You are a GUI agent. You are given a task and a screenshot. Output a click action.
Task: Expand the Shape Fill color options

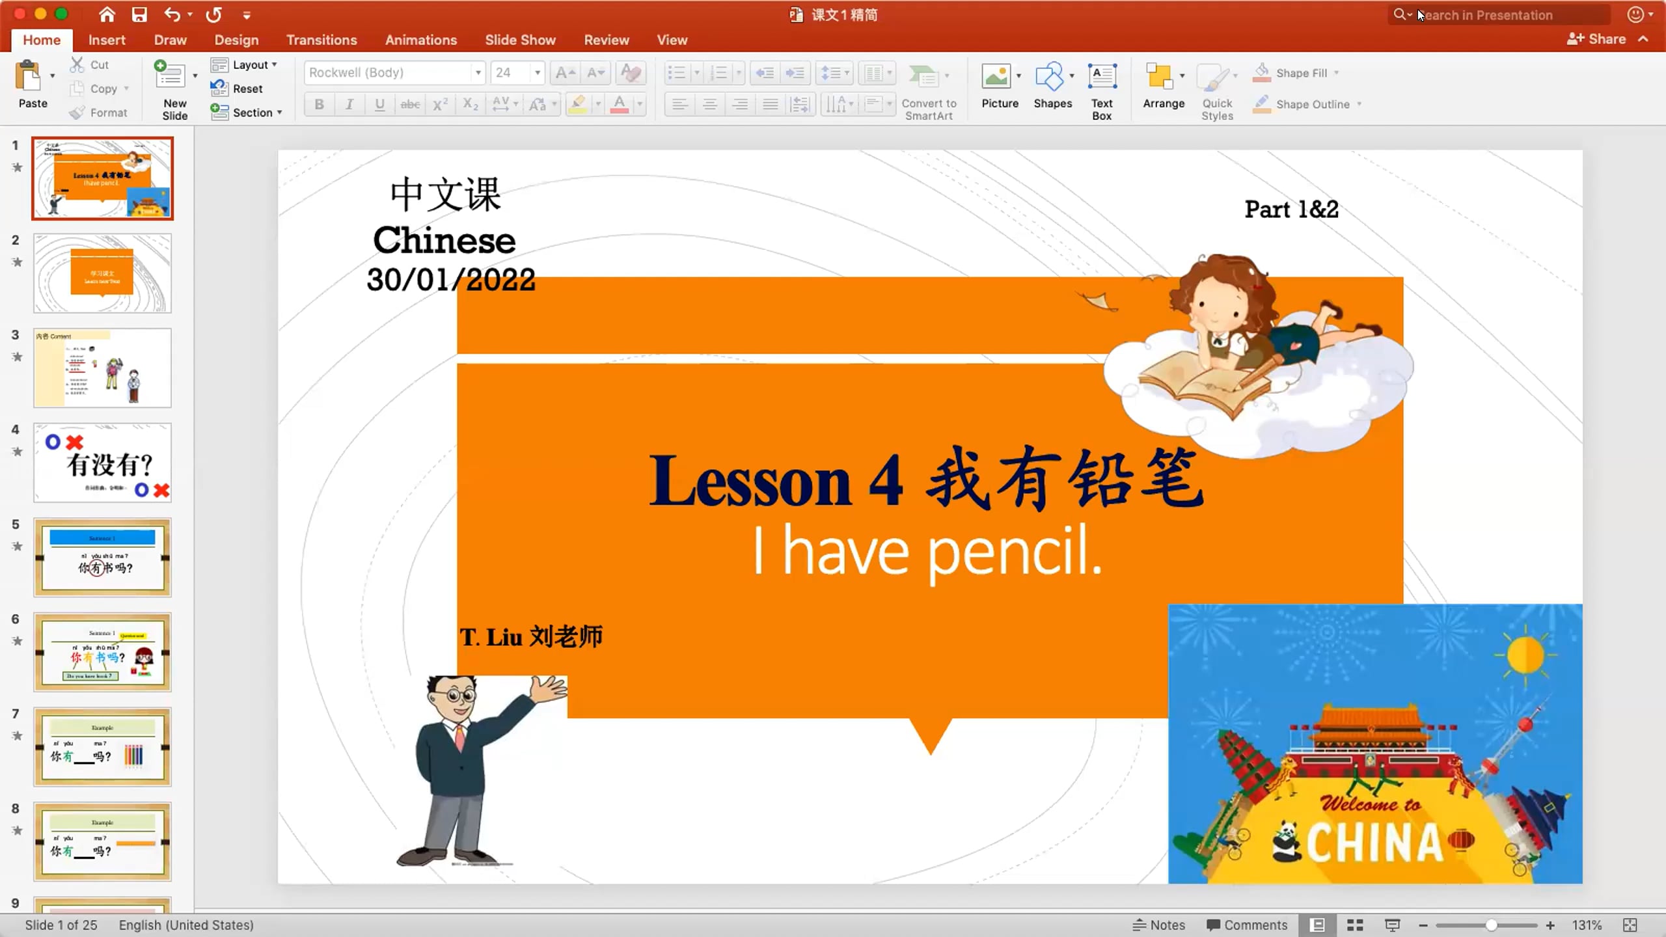coord(1337,73)
